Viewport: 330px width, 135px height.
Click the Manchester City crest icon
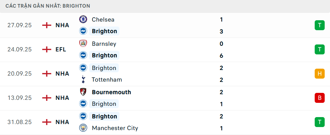(x=83, y=128)
